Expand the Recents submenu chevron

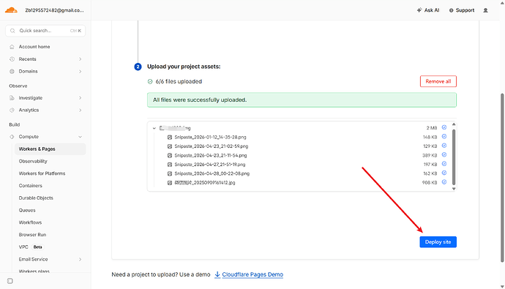coord(81,59)
